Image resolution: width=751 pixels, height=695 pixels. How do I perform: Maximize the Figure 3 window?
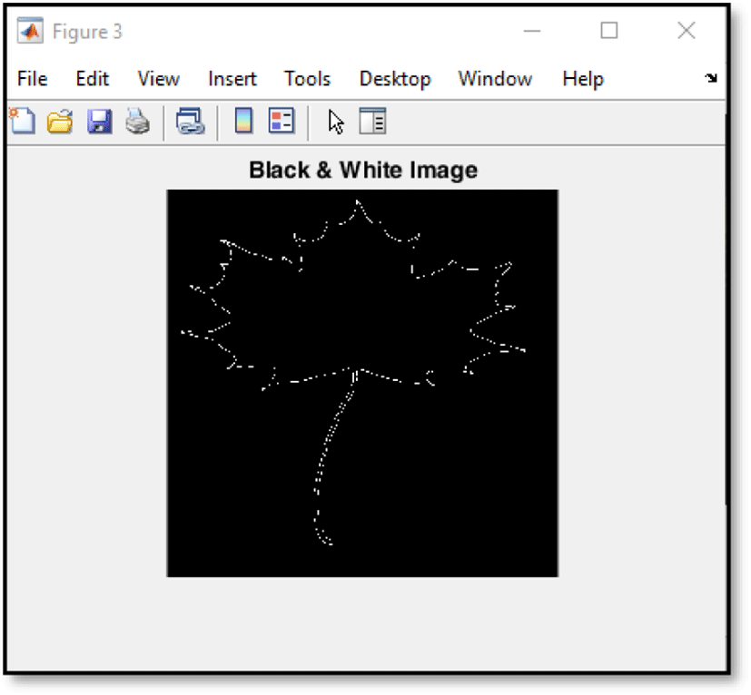point(609,31)
